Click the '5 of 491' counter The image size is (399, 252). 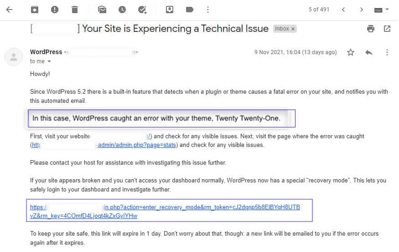[x=319, y=10]
